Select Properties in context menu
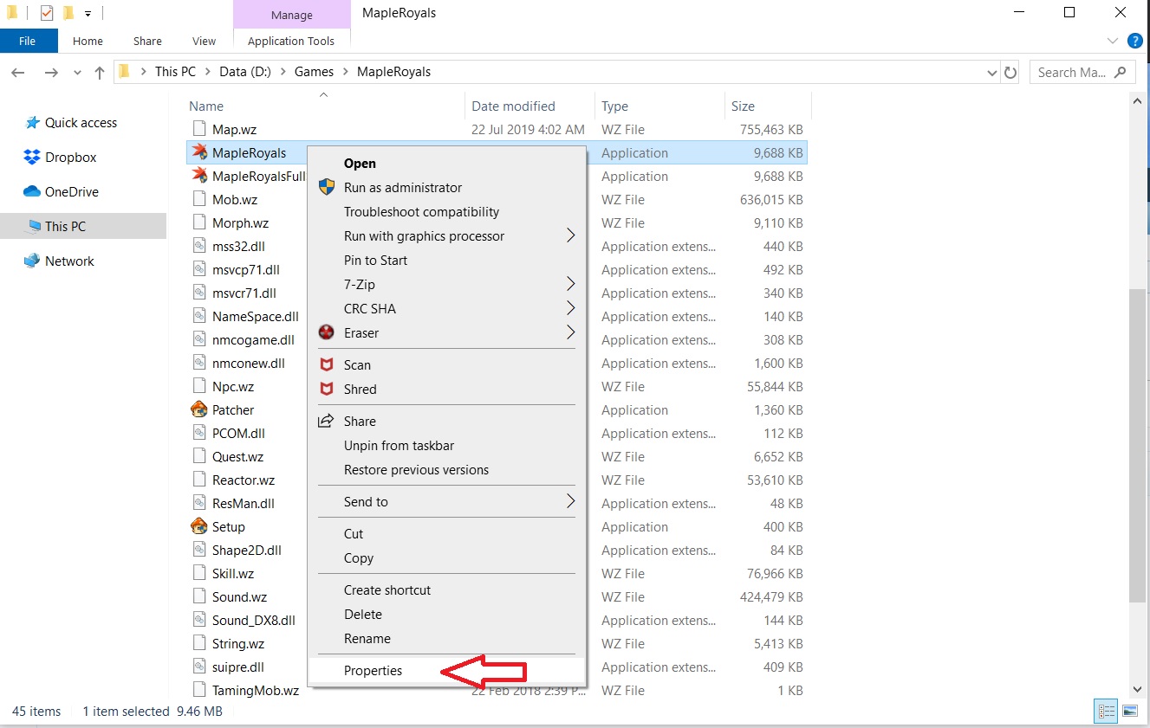Viewport: 1150px width, 728px height. [x=447, y=671]
